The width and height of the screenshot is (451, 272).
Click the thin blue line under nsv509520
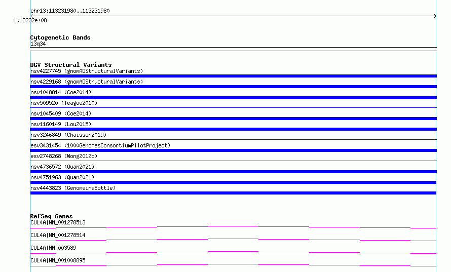pyautogui.click(x=233, y=107)
